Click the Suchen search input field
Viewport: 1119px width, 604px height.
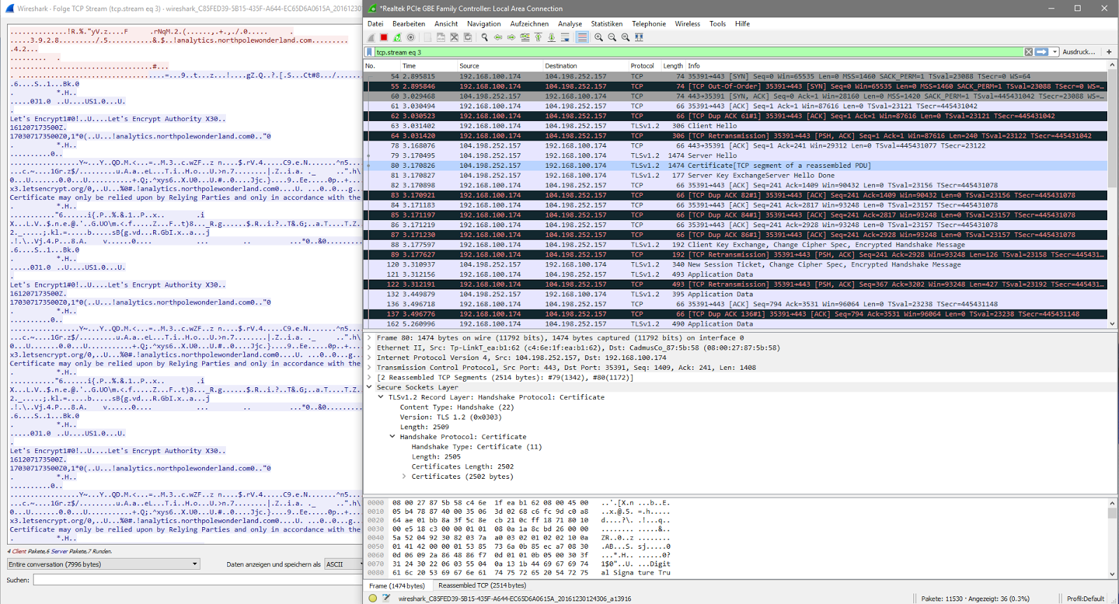coord(197,580)
